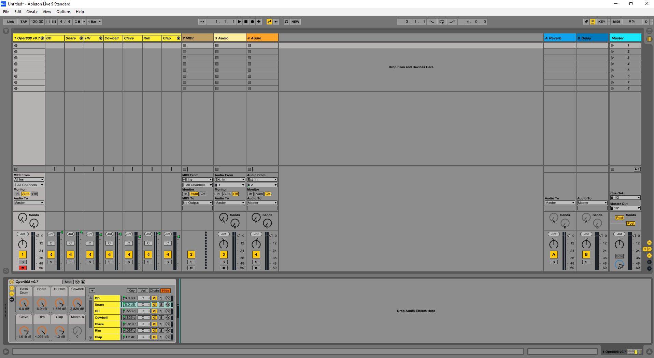Select the 4 Audio track title
The height and width of the screenshot is (358, 654).
pyautogui.click(x=262, y=38)
